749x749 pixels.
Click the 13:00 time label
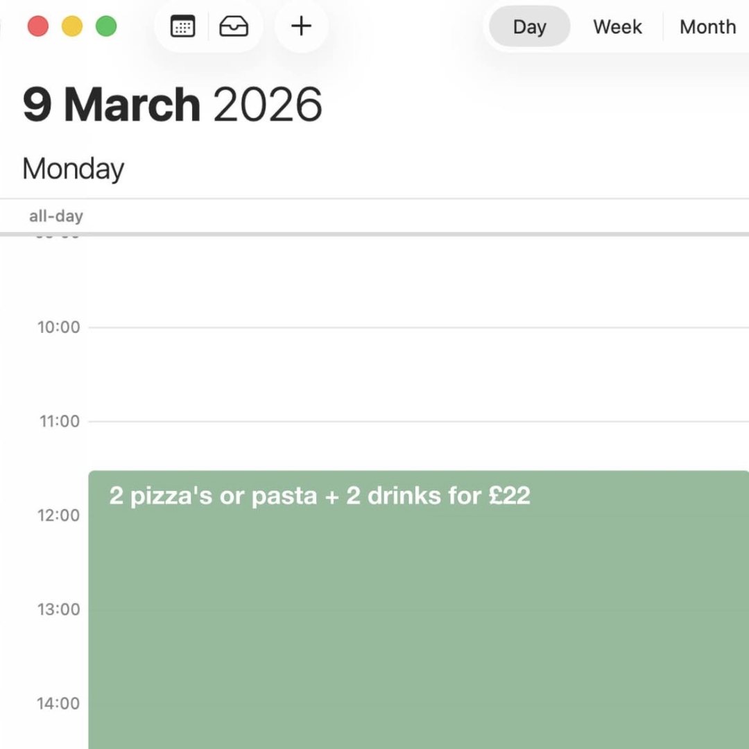(x=58, y=610)
